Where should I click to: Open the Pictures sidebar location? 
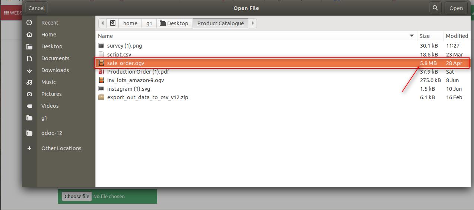51,94
